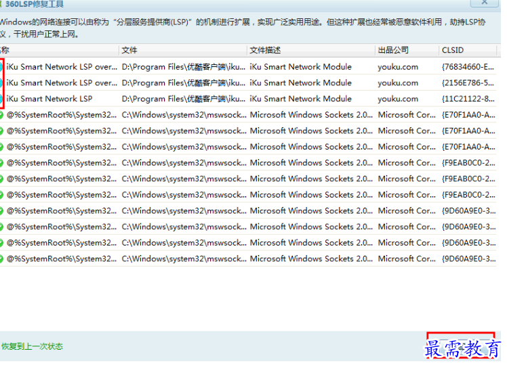Click youku.com in the {76834660-E... row

(x=398, y=67)
